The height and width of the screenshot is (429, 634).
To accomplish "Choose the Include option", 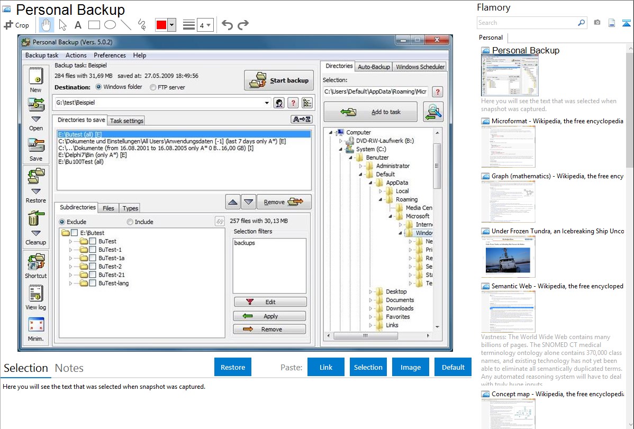I will point(130,222).
